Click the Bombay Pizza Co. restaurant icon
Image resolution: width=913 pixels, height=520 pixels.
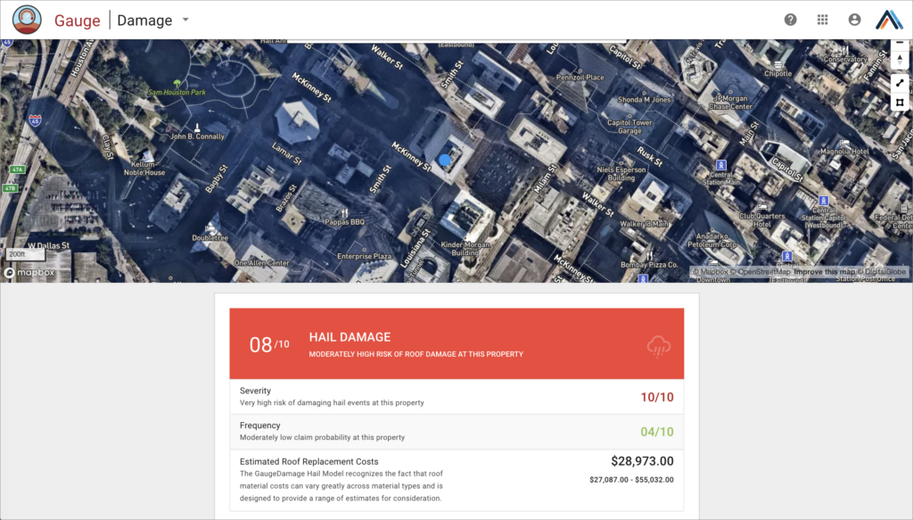(x=649, y=256)
